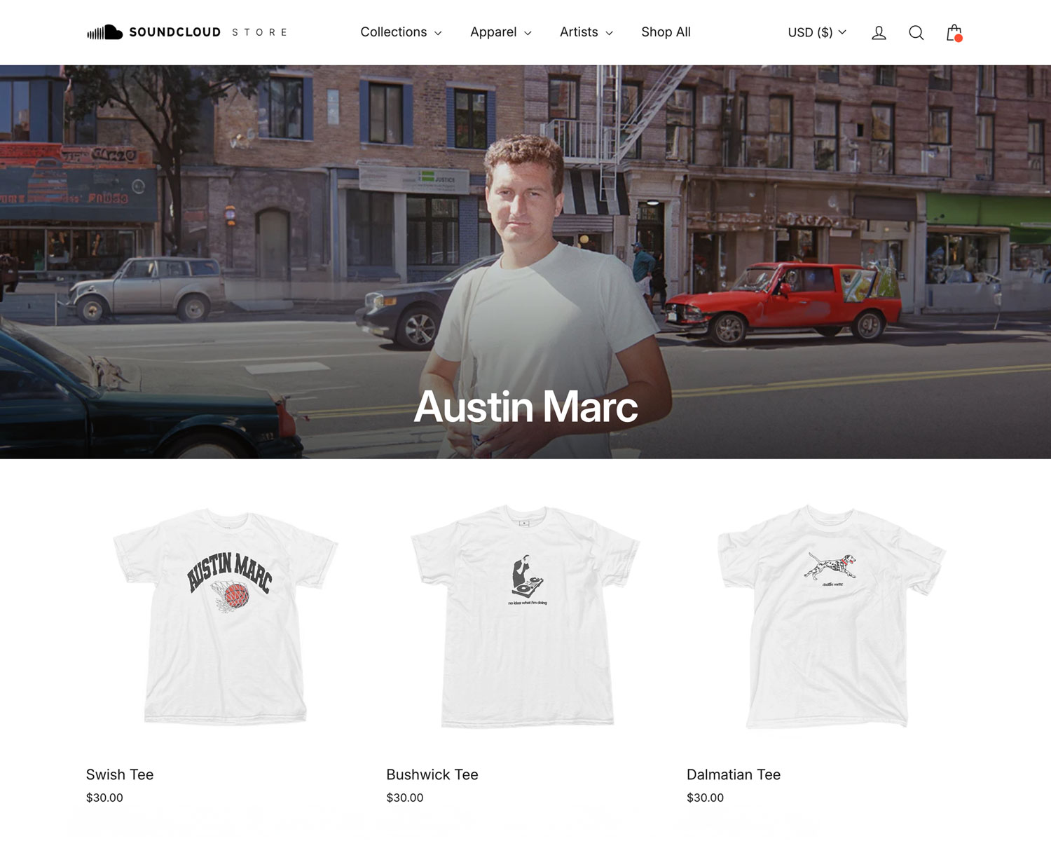Expand the Collections dropdown chevron
The height and width of the screenshot is (841, 1051).
click(439, 33)
